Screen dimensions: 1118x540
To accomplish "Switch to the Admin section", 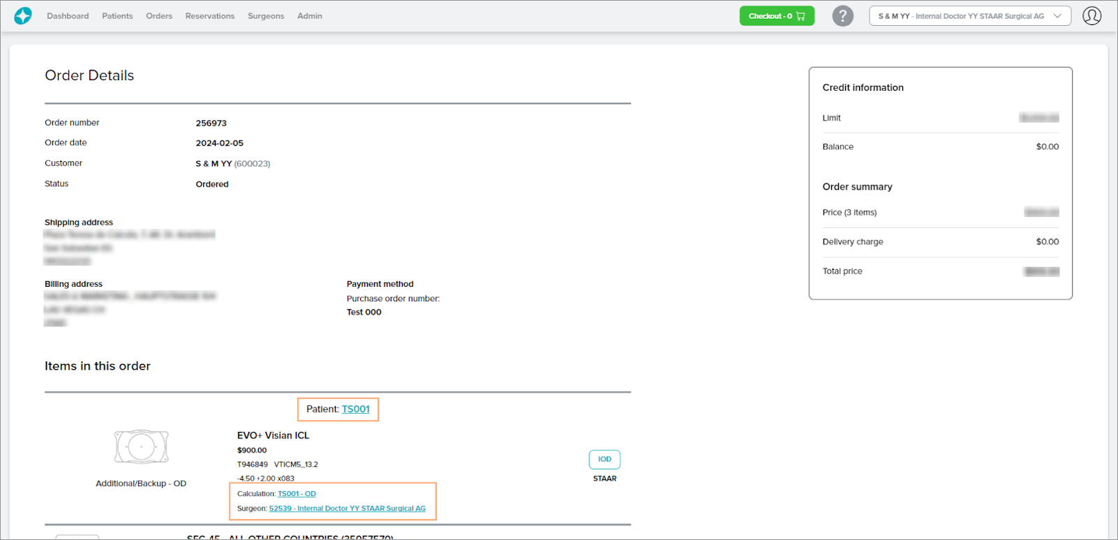I will [x=310, y=16].
